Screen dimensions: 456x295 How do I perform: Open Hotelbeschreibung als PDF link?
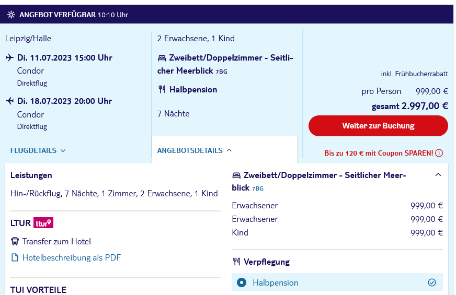tap(72, 257)
